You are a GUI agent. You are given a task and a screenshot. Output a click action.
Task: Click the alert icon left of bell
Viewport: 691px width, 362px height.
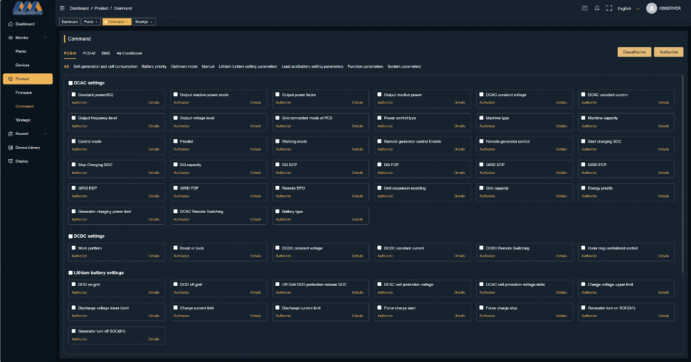585,8
